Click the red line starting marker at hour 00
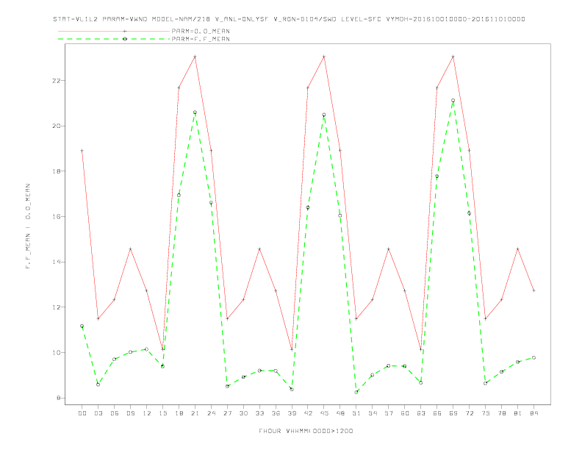Screen dimensions: 582x450 82,151
